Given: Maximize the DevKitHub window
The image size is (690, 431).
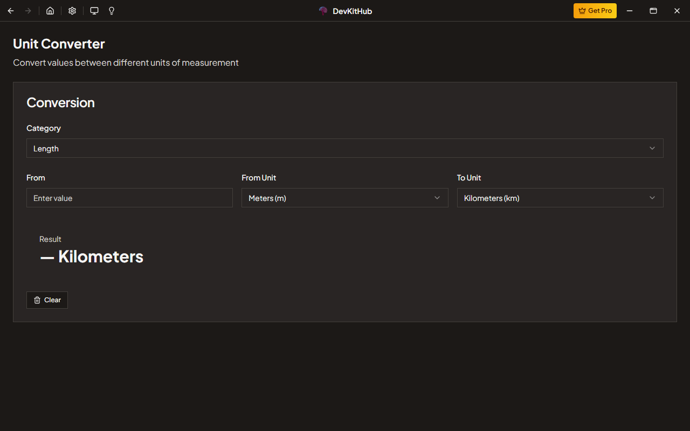Looking at the screenshot, I should click(653, 11).
